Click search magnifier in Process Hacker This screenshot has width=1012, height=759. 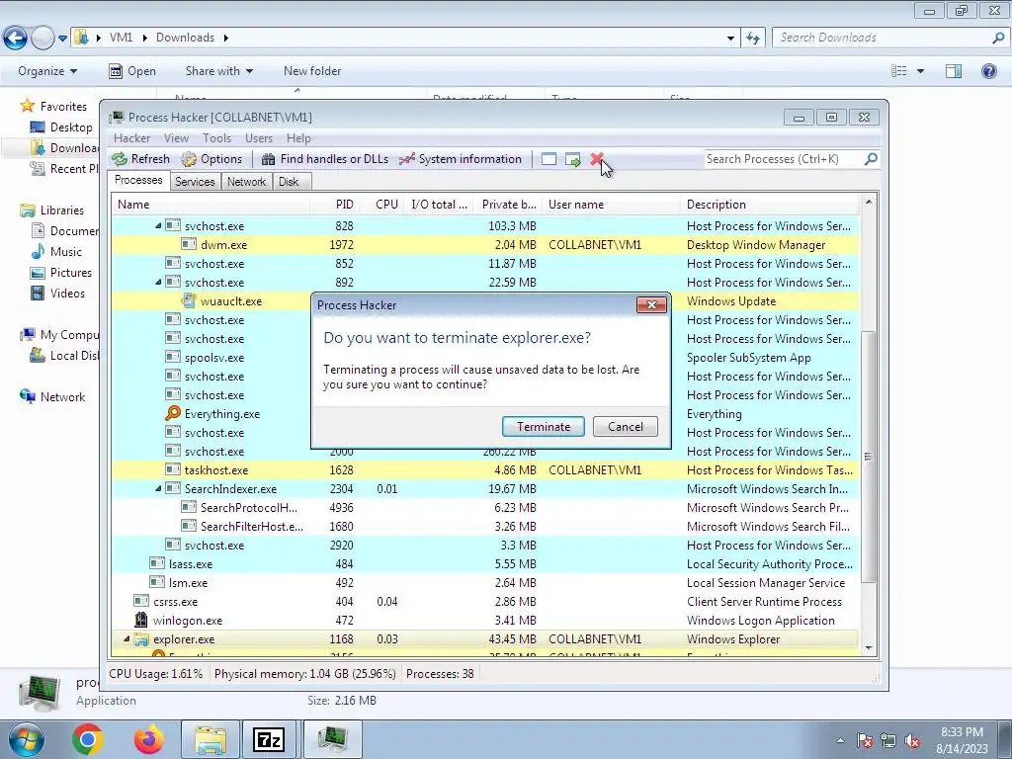click(x=871, y=159)
